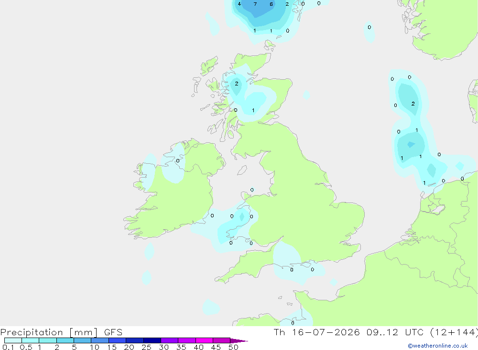Image resolution: width=478 pixels, height=350 pixels.
Task: Select the 35–40 mm purple legend swatch
Action: pos(187,340)
